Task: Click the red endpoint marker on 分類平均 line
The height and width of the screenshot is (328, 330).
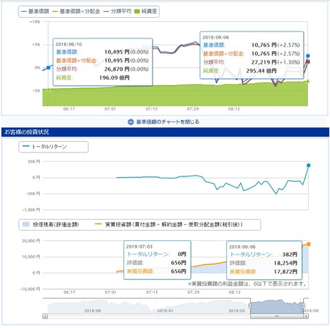Action: point(308,62)
